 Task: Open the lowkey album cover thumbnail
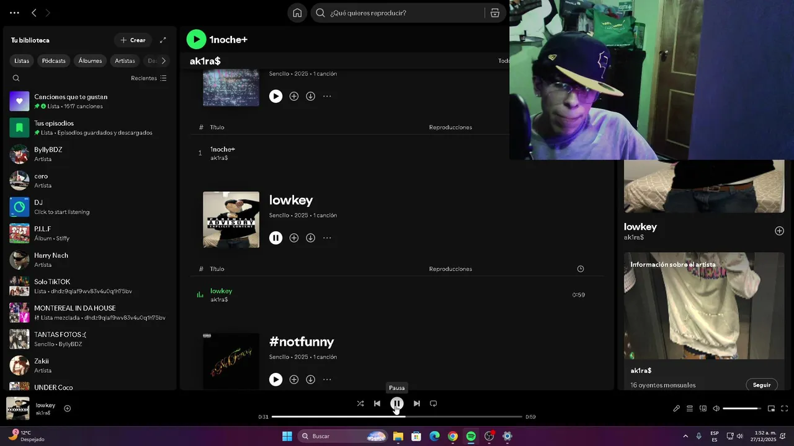(231, 220)
